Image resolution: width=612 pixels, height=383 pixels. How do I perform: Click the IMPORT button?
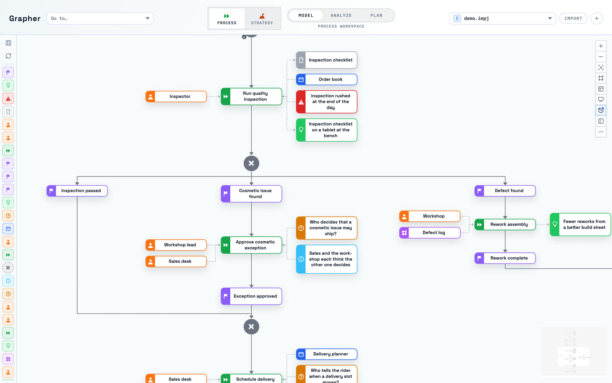click(573, 18)
